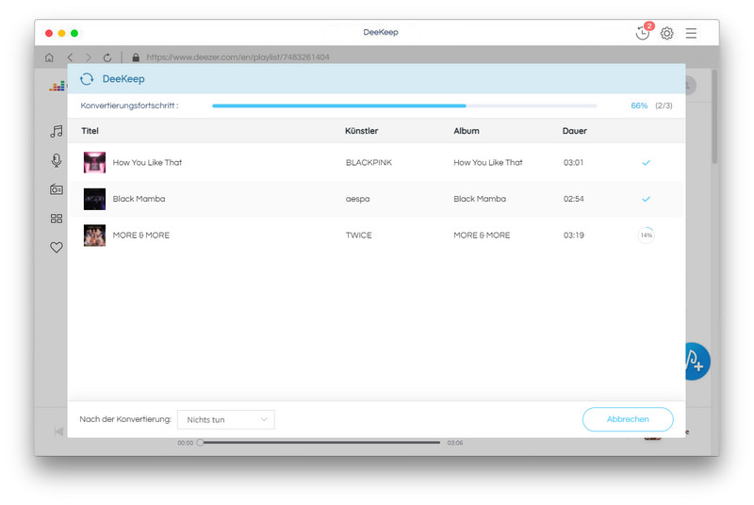The image size is (754, 505).
Task: Click artist name aespa
Action: [358, 199]
